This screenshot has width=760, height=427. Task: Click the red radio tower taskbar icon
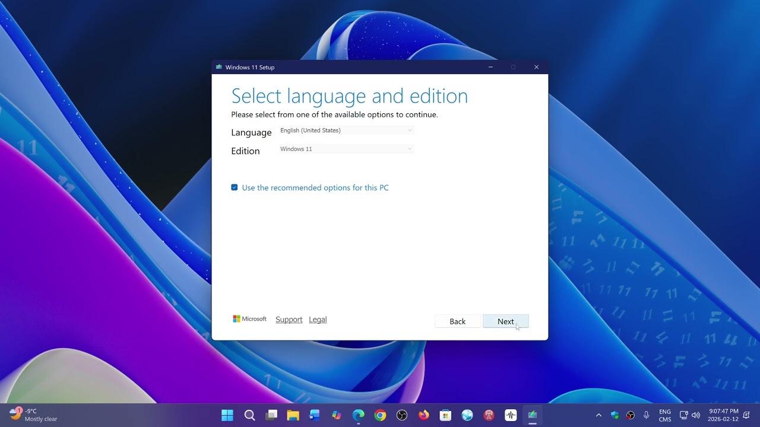pyautogui.click(x=489, y=415)
